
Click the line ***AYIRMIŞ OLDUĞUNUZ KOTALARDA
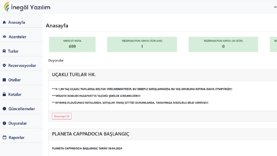130,102
